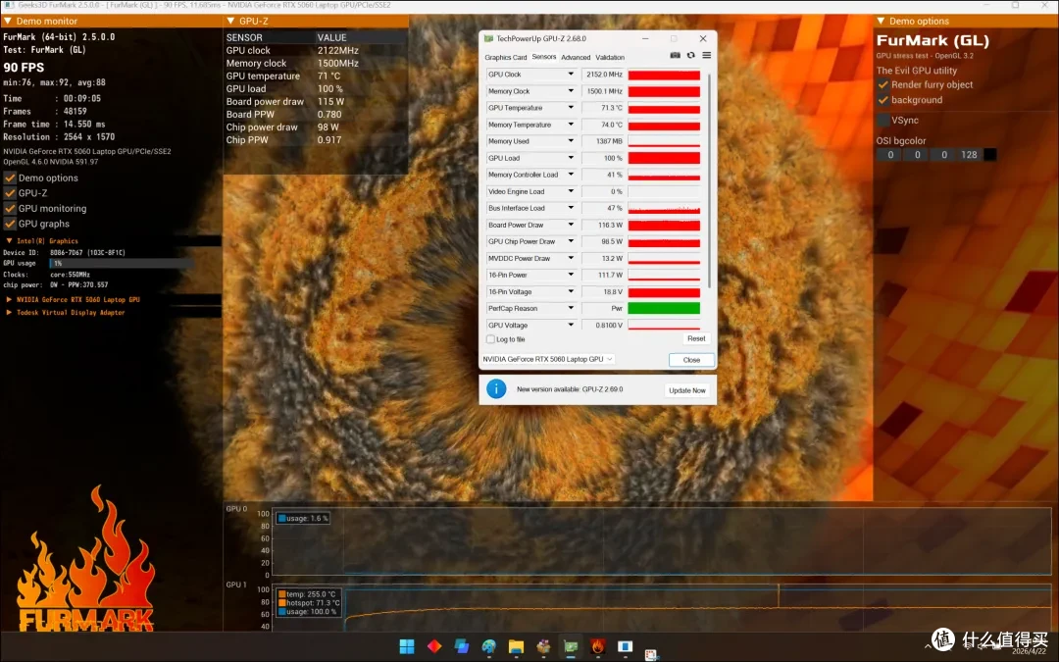Click the first OSI bgcolor value field
This screenshot has height=662, width=1059.
click(890, 155)
